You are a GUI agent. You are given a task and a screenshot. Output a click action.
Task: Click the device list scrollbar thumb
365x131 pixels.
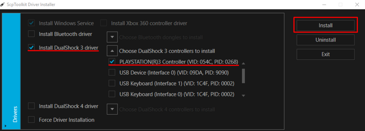243,76
